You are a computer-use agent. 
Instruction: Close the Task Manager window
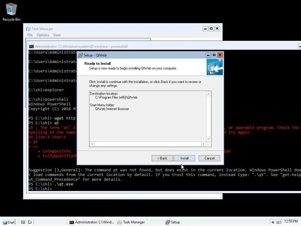[217, 29]
